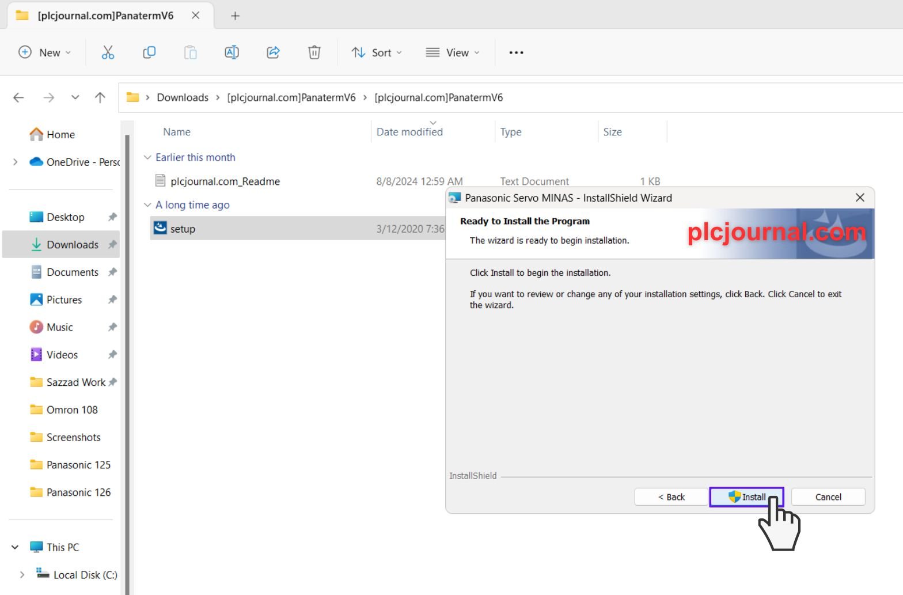903x595 pixels.
Task: Click the last breadcrumb [plcjournal.com]PanatermV6 segment
Action: (x=439, y=97)
